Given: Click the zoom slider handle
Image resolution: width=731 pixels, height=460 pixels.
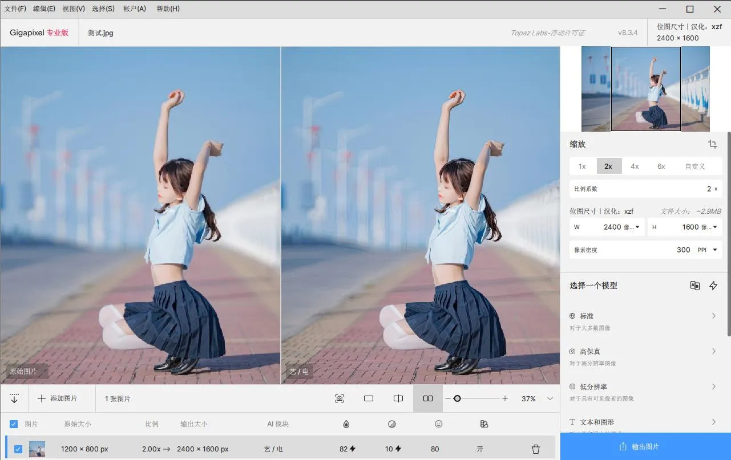Looking at the screenshot, I should pyautogui.click(x=457, y=398).
